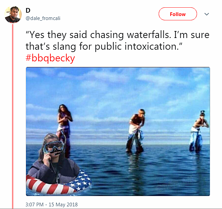Open the tweet's attached image
The image size is (222, 209).
pos(118,131)
